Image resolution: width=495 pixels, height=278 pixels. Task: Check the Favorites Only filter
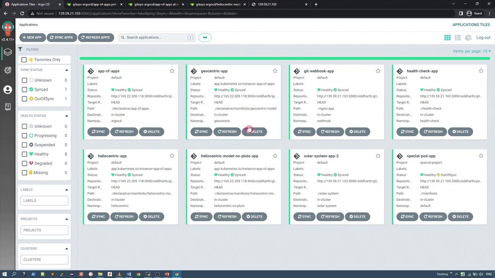(24, 60)
